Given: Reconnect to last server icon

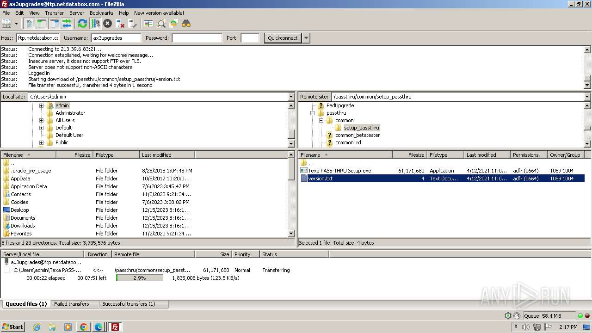Looking at the screenshot, I should 132,23.
